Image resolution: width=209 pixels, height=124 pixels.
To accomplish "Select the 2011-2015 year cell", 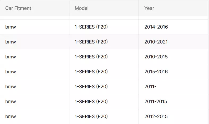I will pyautogui.click(x=156, y=102).
